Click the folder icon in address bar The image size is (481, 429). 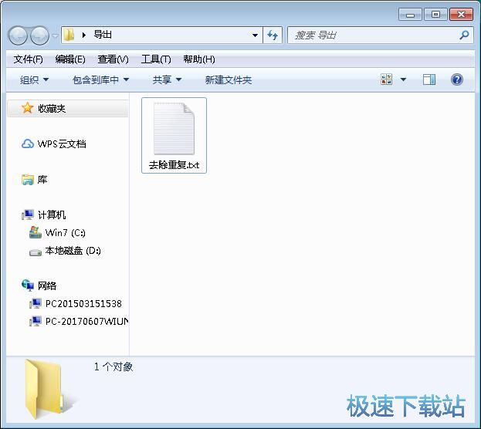69,35
